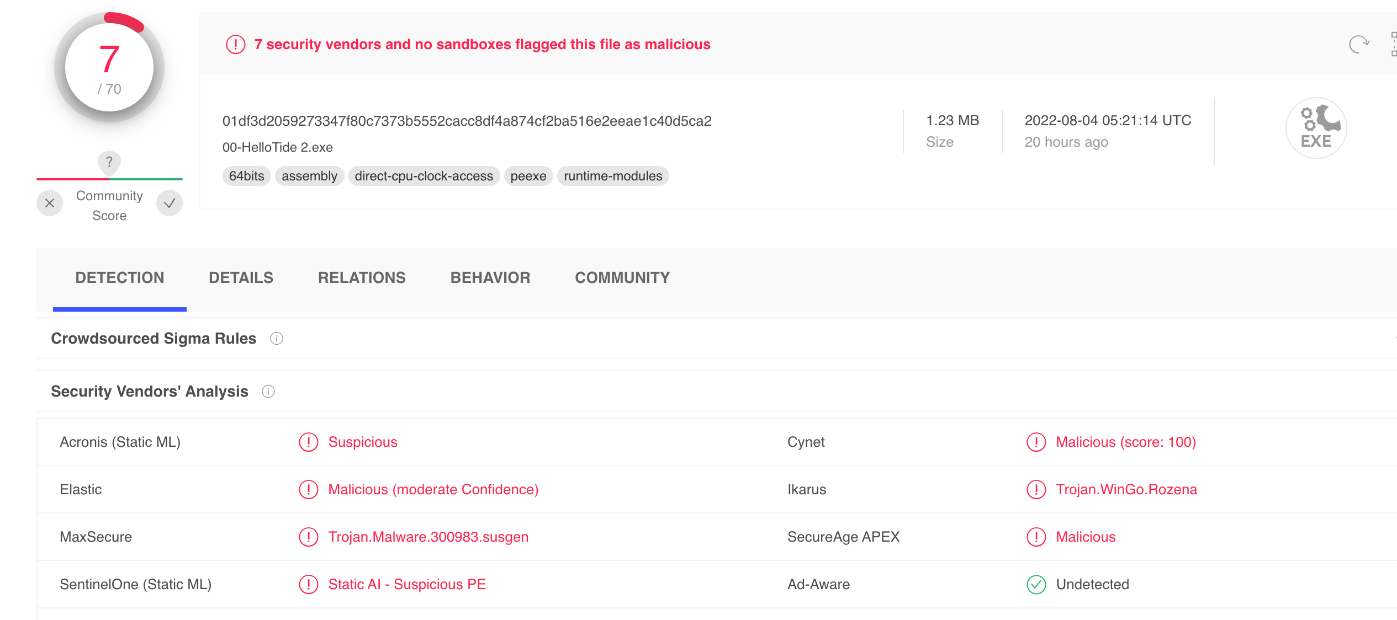
Task: Click the red alert icon in banner
Action: 236,44
